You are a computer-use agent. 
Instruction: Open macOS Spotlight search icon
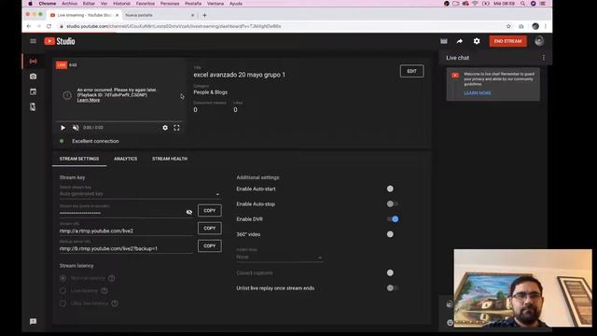pyautogui.click(x=523, y=4)
